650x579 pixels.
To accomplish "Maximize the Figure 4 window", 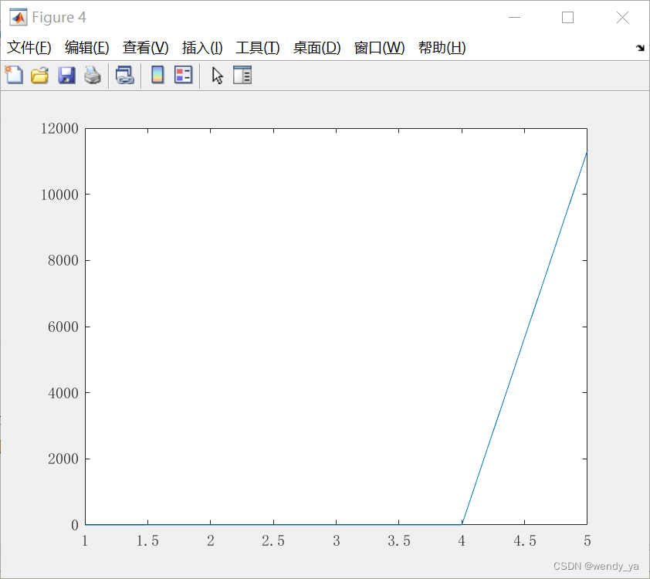I will 567,18.
